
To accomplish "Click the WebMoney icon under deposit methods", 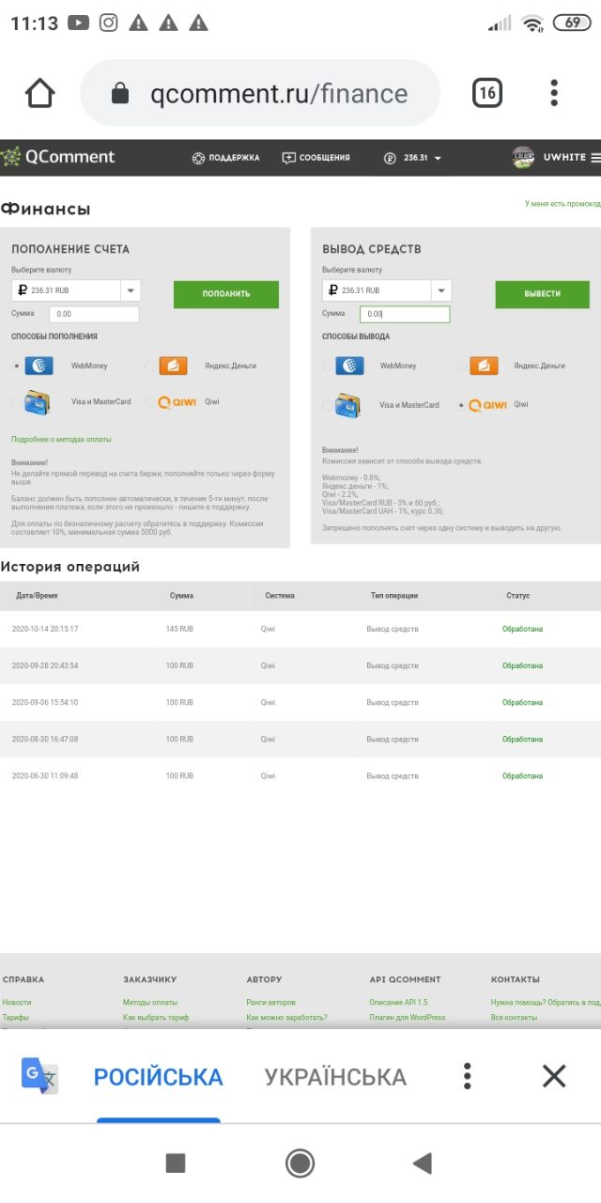I will (39, 366).
